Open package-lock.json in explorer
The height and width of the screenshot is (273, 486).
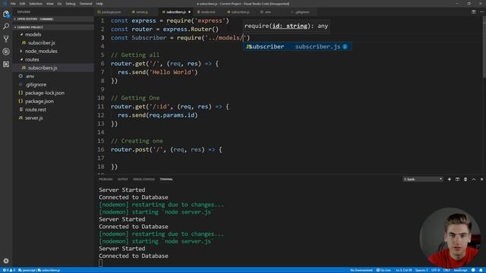45,93
